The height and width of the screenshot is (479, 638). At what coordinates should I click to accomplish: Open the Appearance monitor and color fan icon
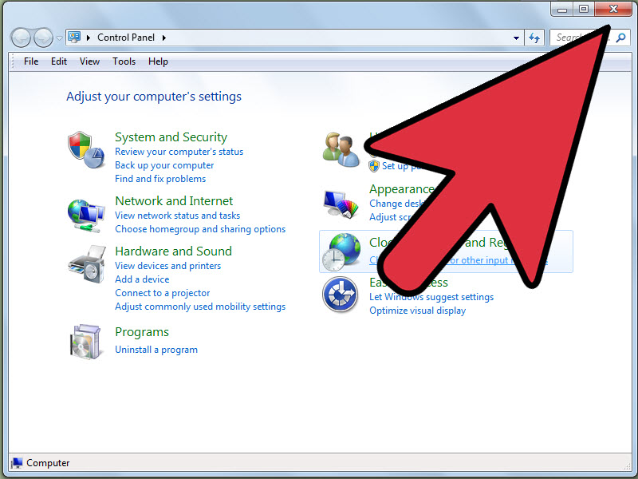(341, 204)
